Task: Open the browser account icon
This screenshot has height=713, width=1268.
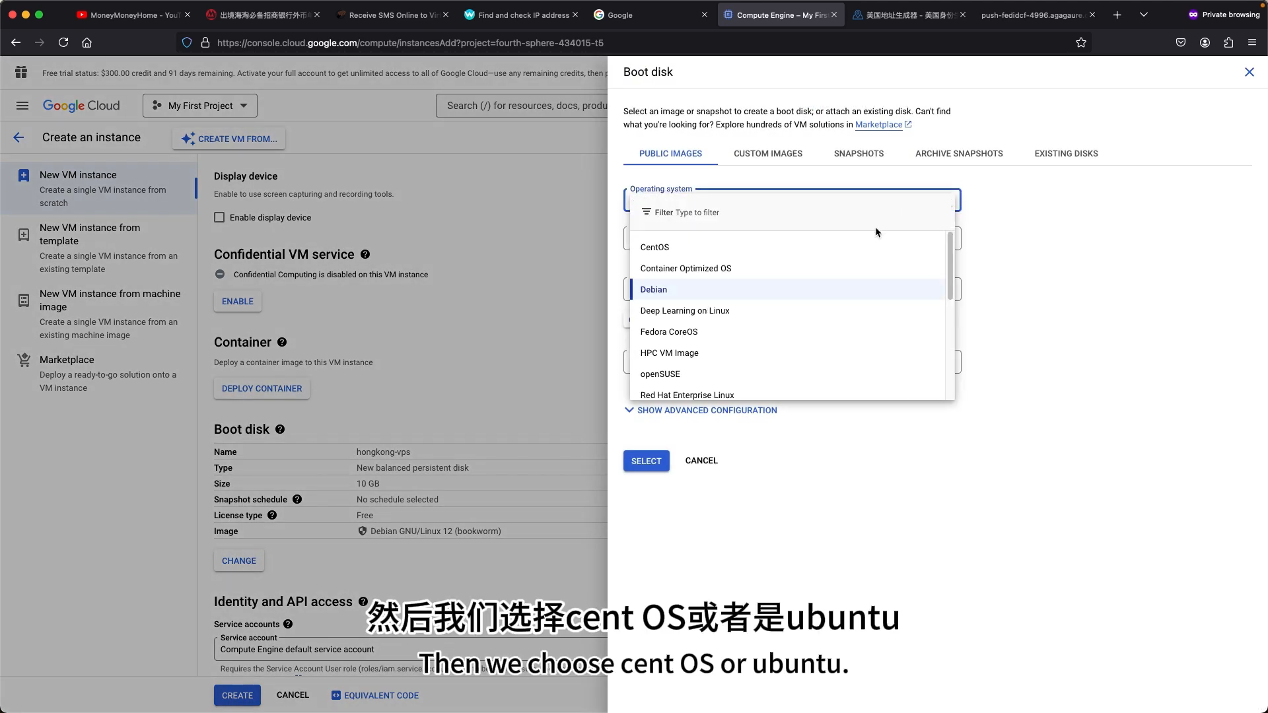Action: coord(1205,42)
